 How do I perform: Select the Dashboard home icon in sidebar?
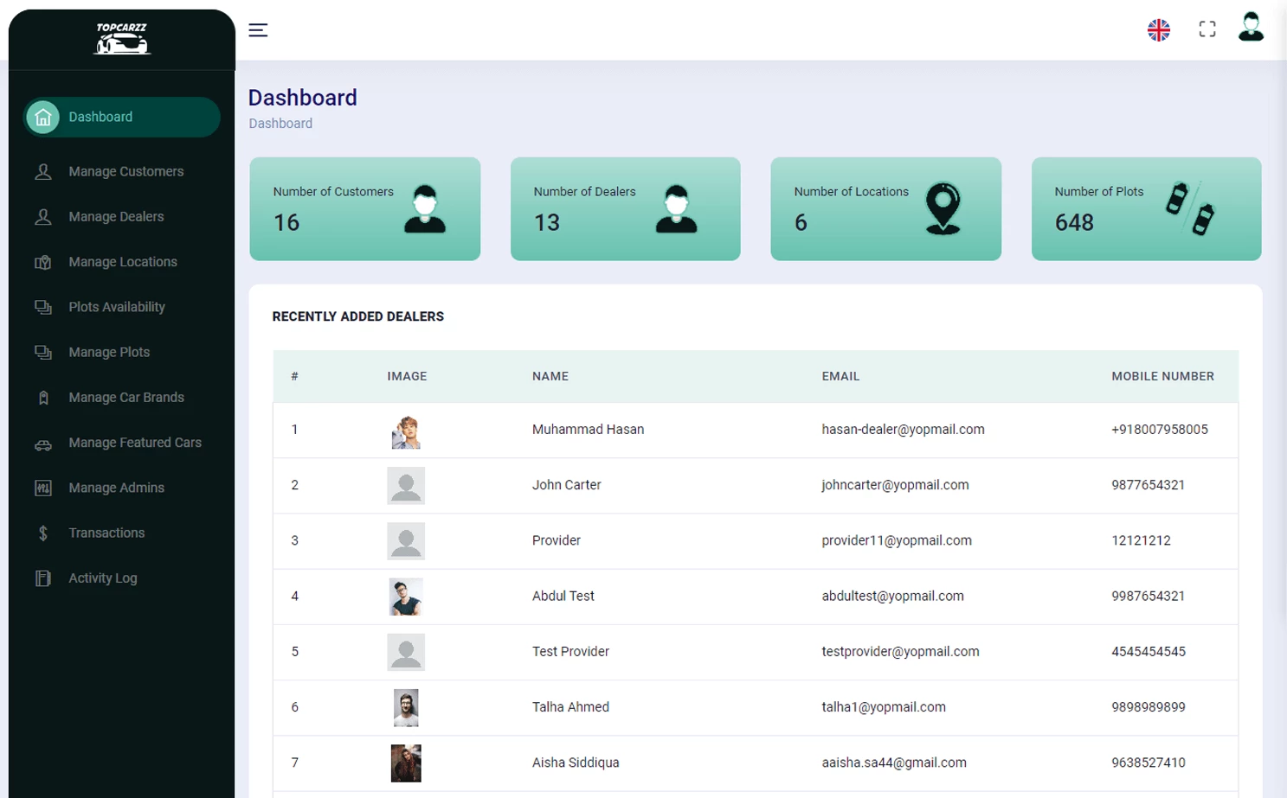point(43,117)
